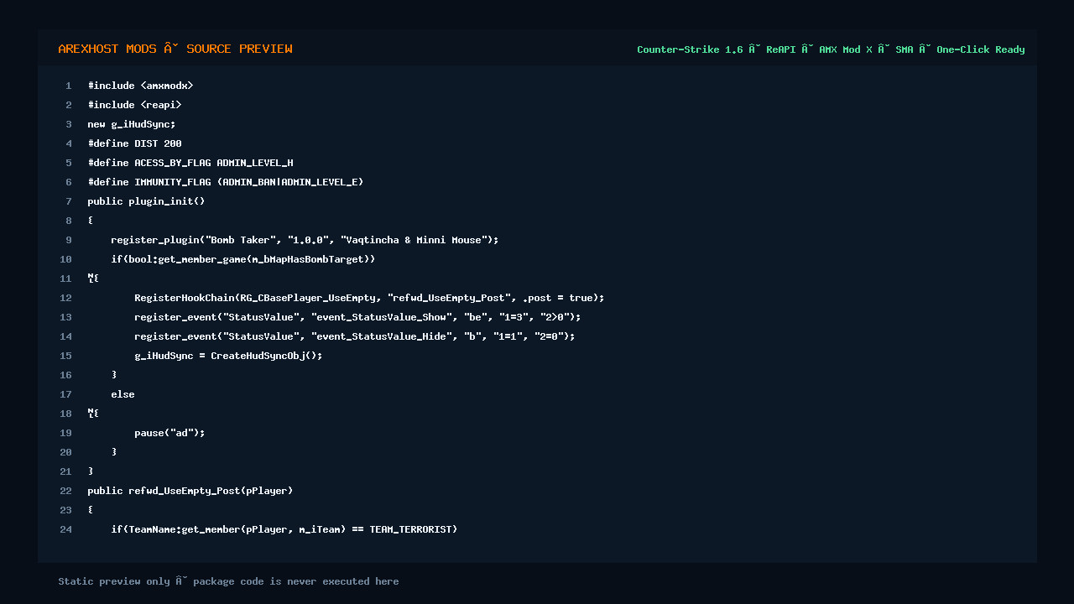Click the event_StatusValue_Hide register_event line

coord(355,336)
